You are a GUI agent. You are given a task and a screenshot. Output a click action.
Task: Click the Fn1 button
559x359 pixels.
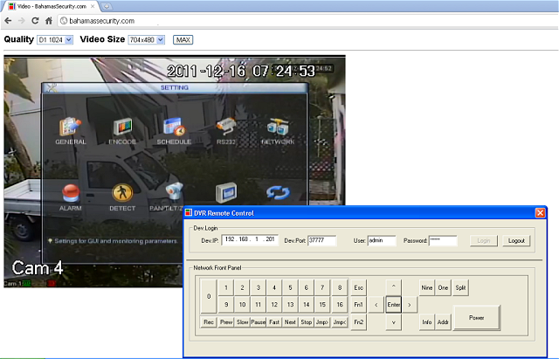(x=359, y=305)
